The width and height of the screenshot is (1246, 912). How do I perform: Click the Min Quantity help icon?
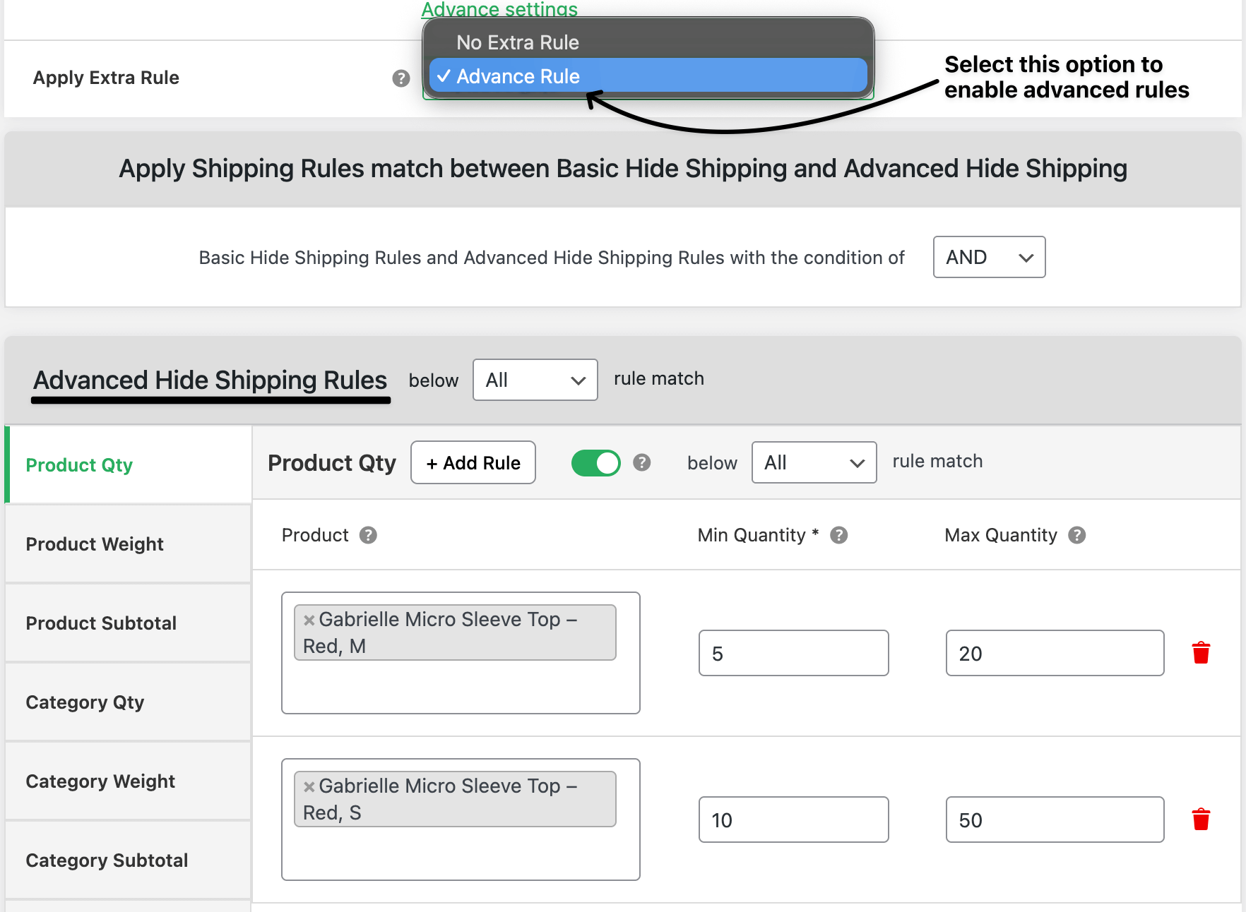click(x=838, y=535)
